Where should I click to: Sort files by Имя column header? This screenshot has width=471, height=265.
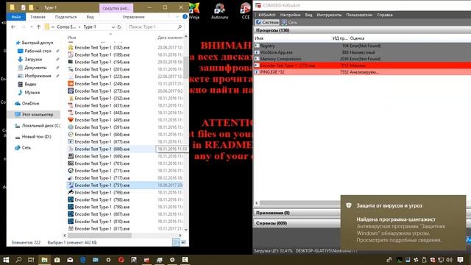[72, 38]
